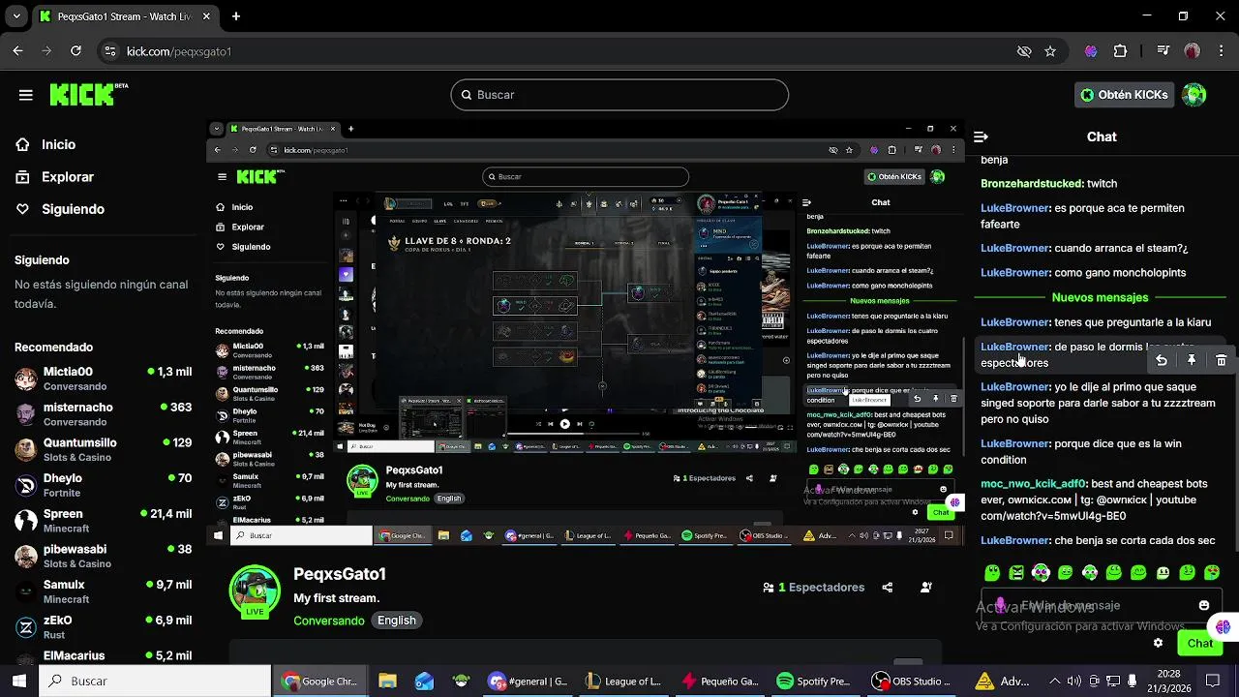Open Quantumsillo recommended channel
The height and width of the screenshot is (697, 1239).
(104, 450)
